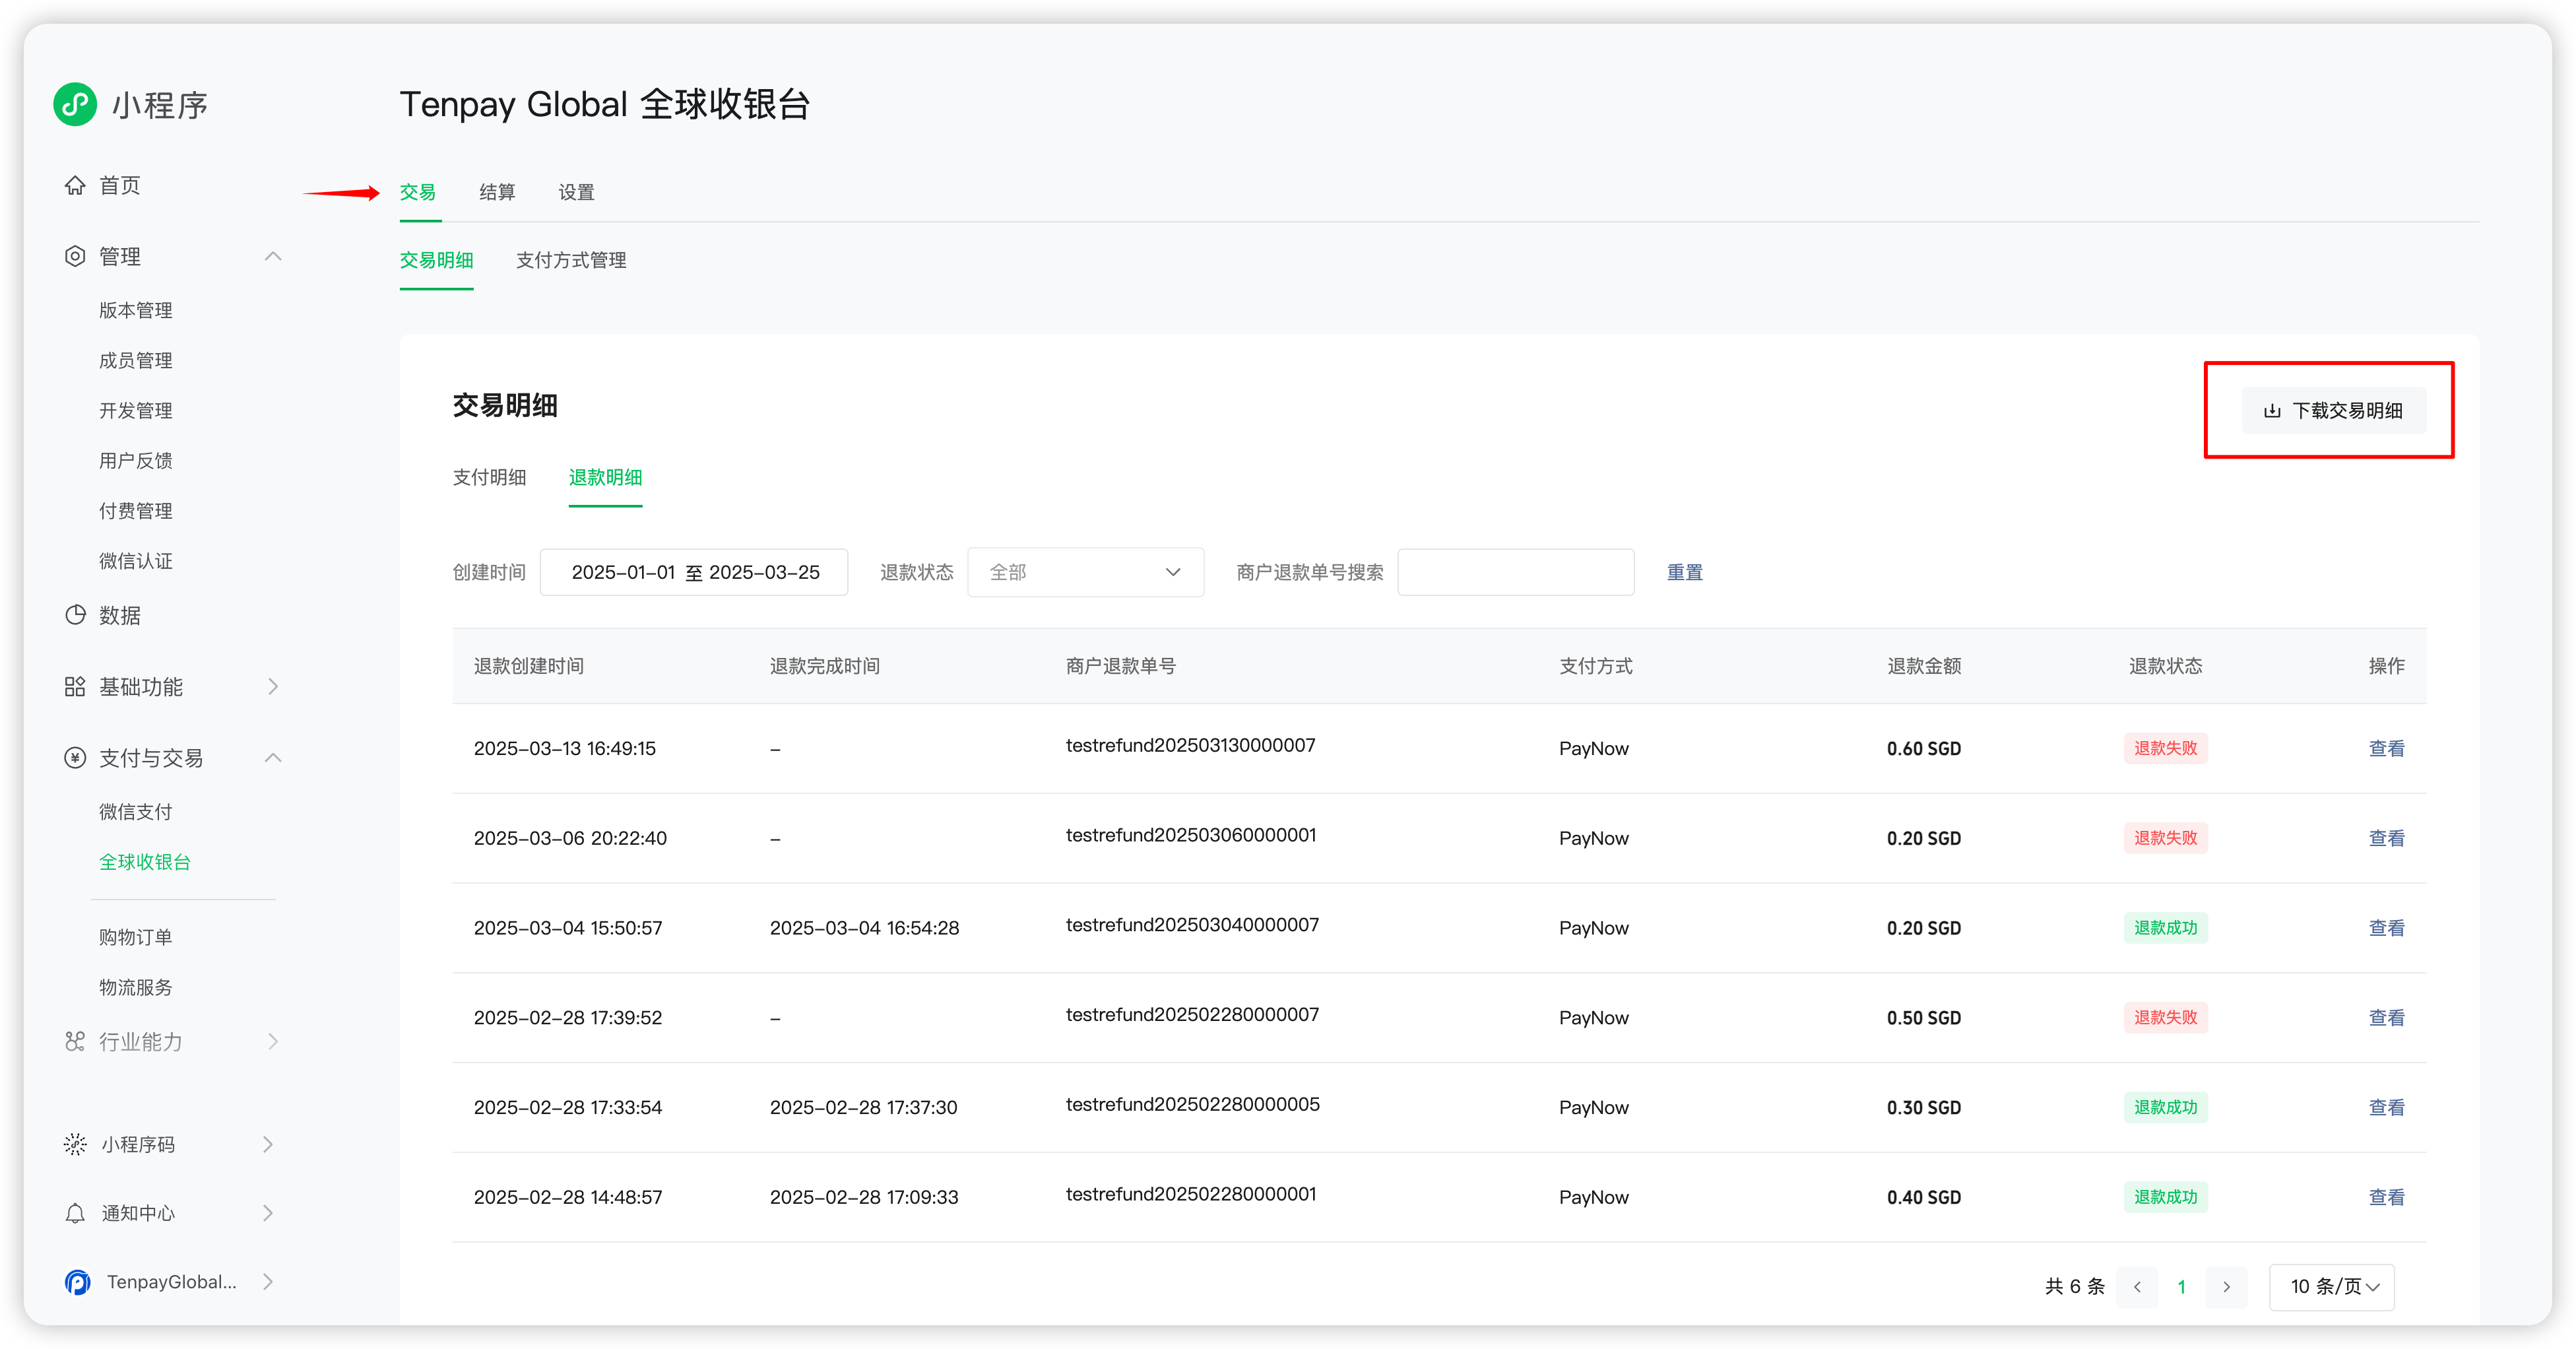
Task: Open the 退款状态 dropdown
Action: pos(1085,572)
